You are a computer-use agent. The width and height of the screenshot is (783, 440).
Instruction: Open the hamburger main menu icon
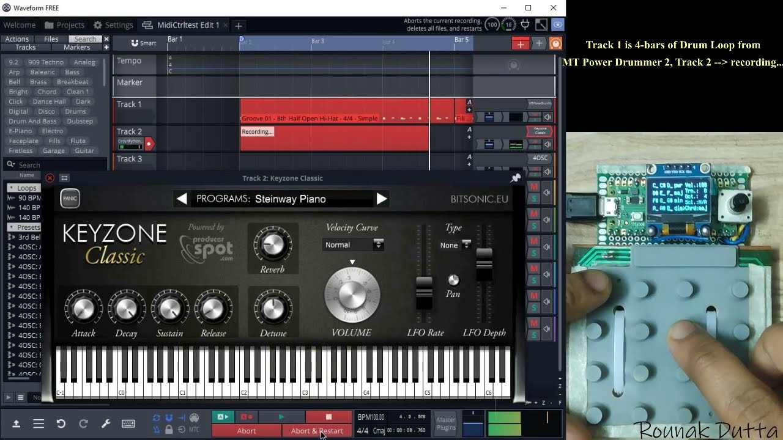coord(39,424)
